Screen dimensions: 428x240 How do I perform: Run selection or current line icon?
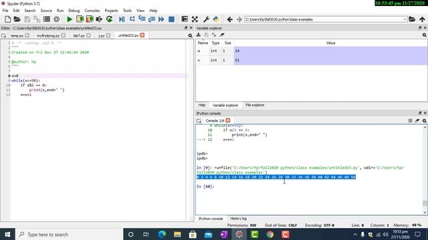[x=99, y=19]
